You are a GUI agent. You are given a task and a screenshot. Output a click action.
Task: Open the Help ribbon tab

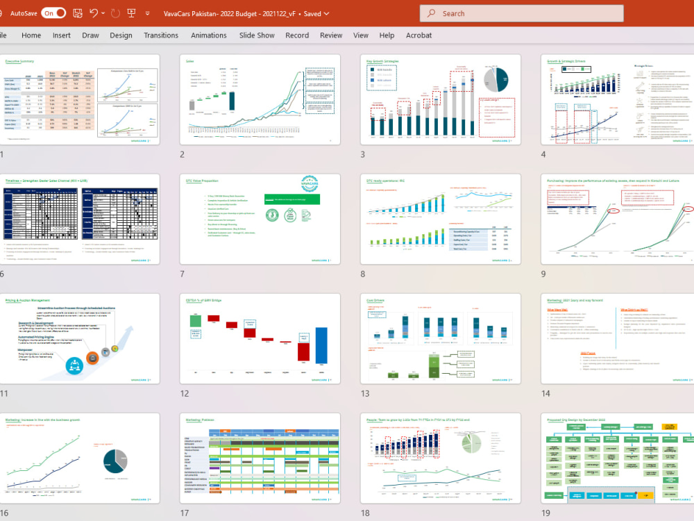[387, 35]
